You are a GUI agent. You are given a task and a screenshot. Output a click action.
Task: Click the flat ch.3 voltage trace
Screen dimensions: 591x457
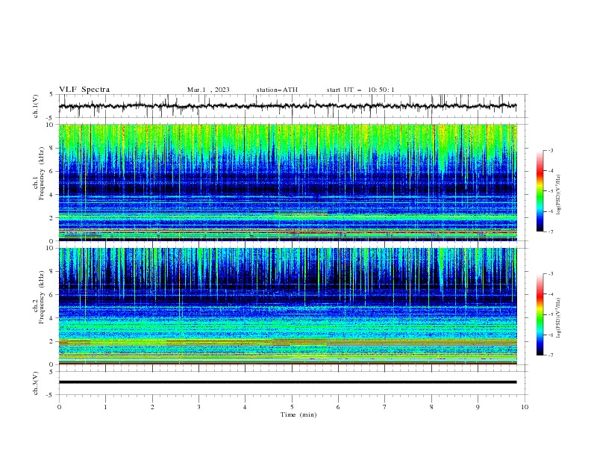click(x=287, y=382)
